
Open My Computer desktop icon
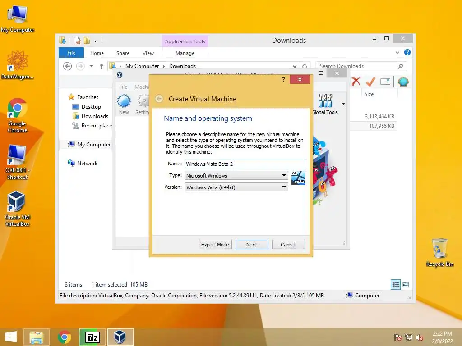pyautogui.click(x=18, y=18)
